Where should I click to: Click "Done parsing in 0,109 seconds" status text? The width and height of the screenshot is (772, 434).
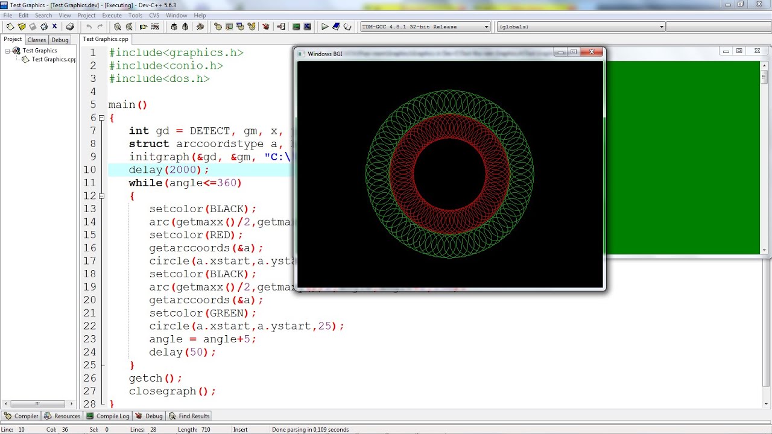(x=310, y=430)
